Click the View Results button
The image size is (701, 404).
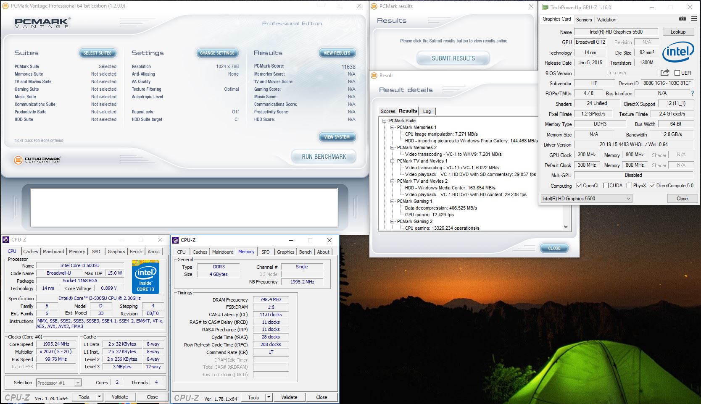[x=337, y=53]
